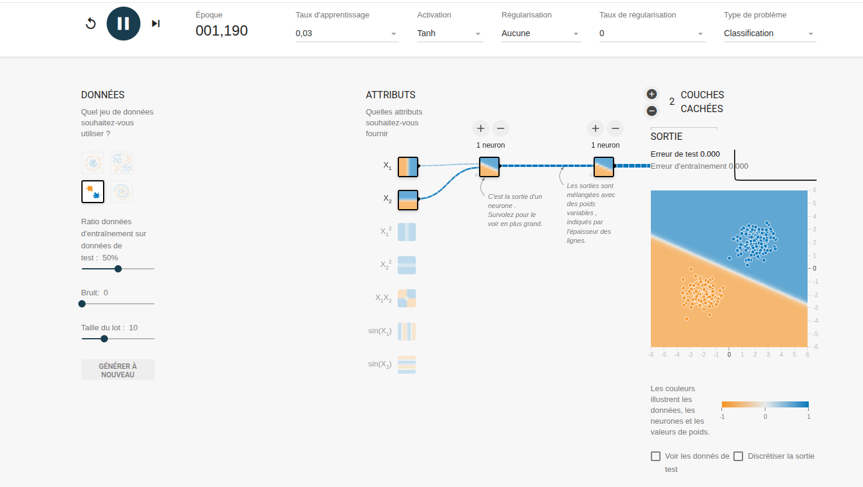Enable 'Discrétiser la sortie' checkbox
The height and width of the screenshot is (487, 863).
click(738, 456)
